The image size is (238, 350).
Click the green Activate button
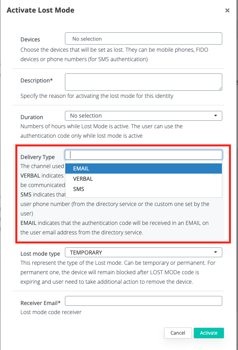pos(208,333)
